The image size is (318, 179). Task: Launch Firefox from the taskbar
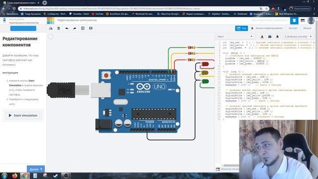[x=14, y=176]
